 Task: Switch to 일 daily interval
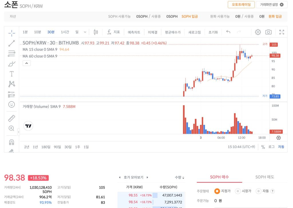(77, 32)
